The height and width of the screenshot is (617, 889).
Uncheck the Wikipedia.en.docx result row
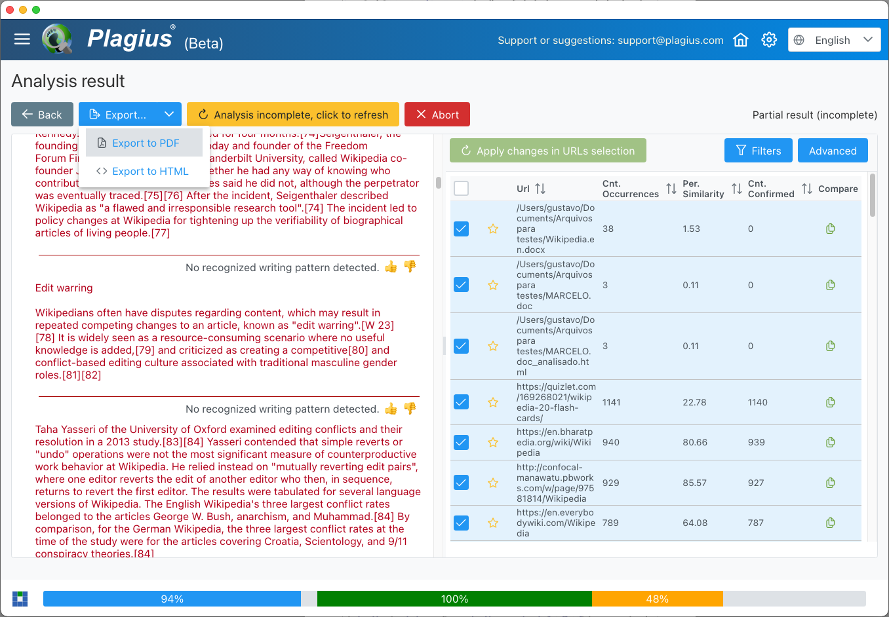(x=461, y=229)
